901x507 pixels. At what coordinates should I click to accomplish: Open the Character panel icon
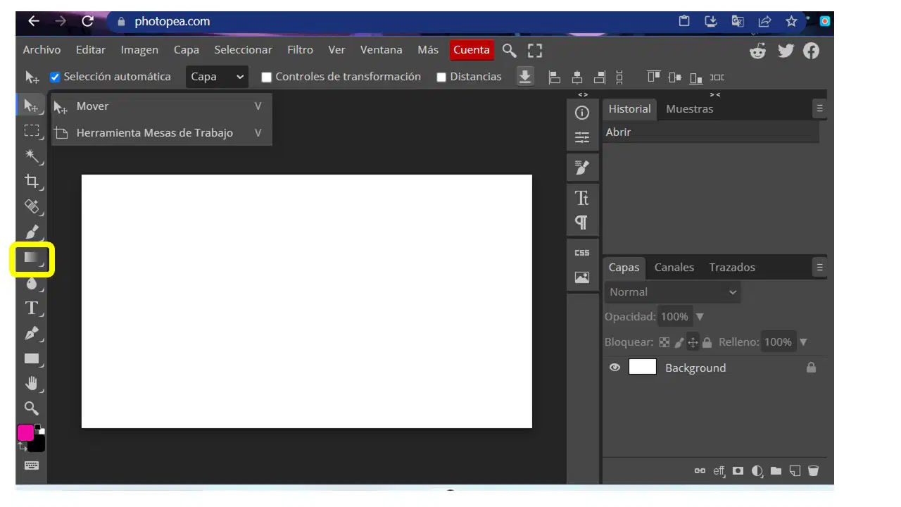[582, 198]
